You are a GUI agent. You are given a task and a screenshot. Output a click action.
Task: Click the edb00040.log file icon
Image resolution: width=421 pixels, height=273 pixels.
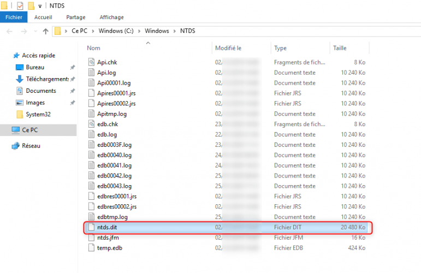pyautogui.click(x=91, y=155)
